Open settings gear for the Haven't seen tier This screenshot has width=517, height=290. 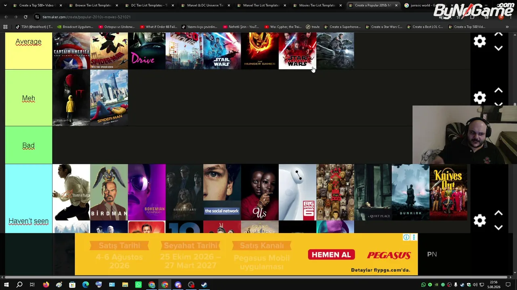tap(479, 220)
